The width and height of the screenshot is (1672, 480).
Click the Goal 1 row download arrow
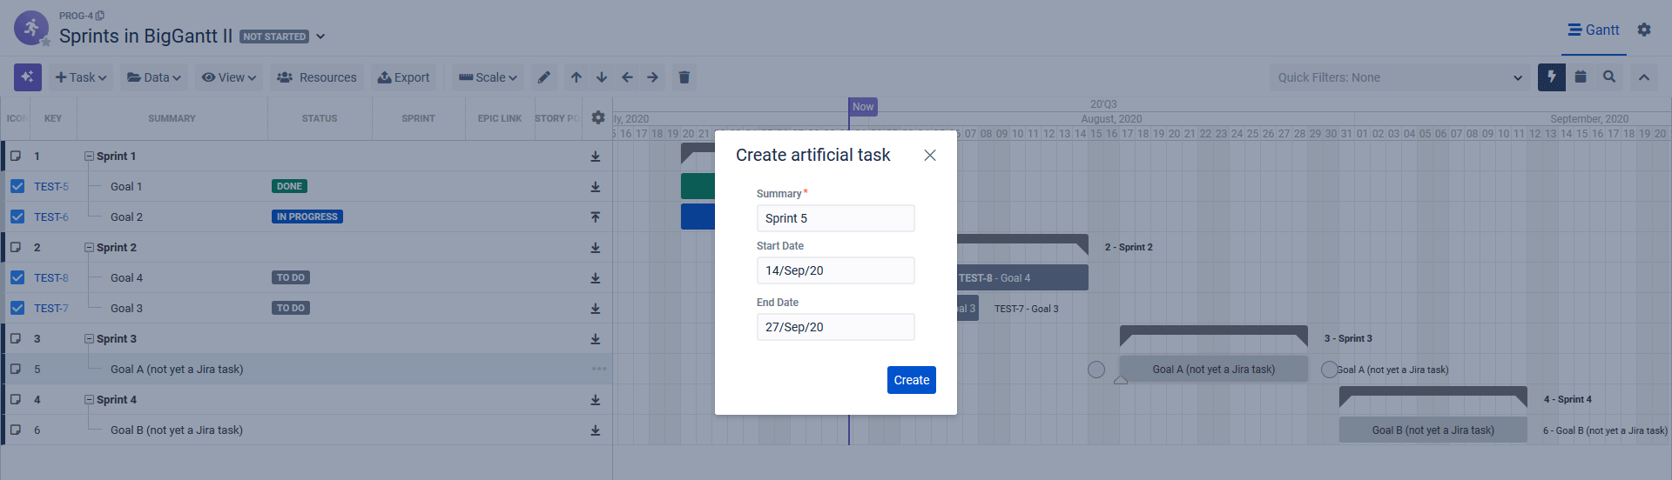(596, 187)
